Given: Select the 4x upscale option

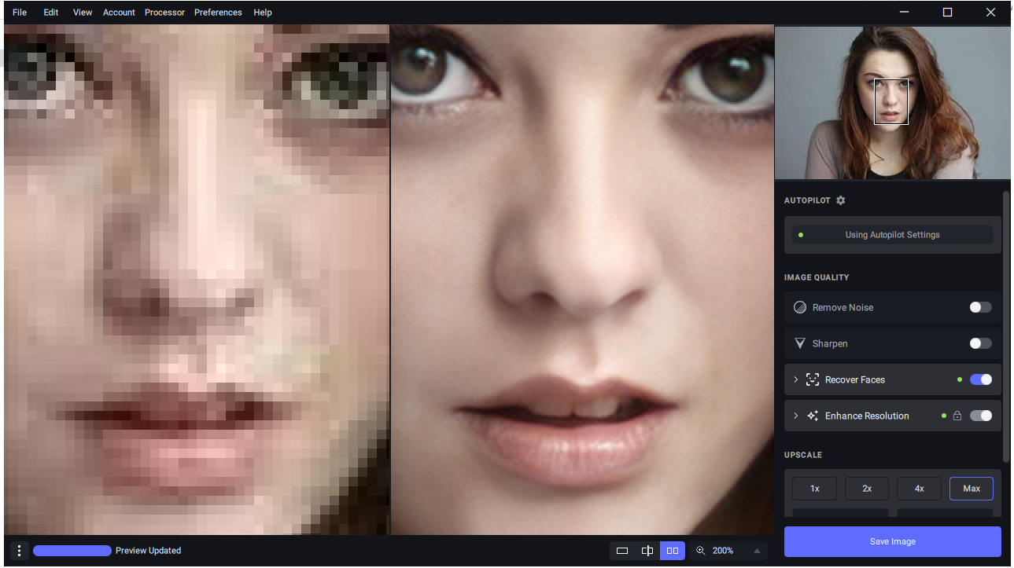Looking at the screenshot, I should 919,489.
